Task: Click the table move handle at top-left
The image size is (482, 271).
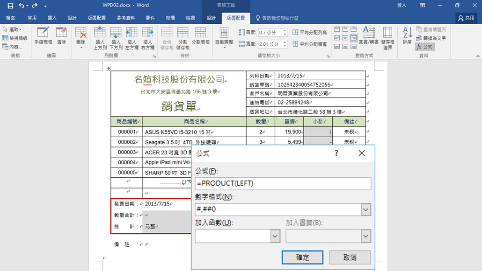Action: pyautogui.click(x=108, y=69)
